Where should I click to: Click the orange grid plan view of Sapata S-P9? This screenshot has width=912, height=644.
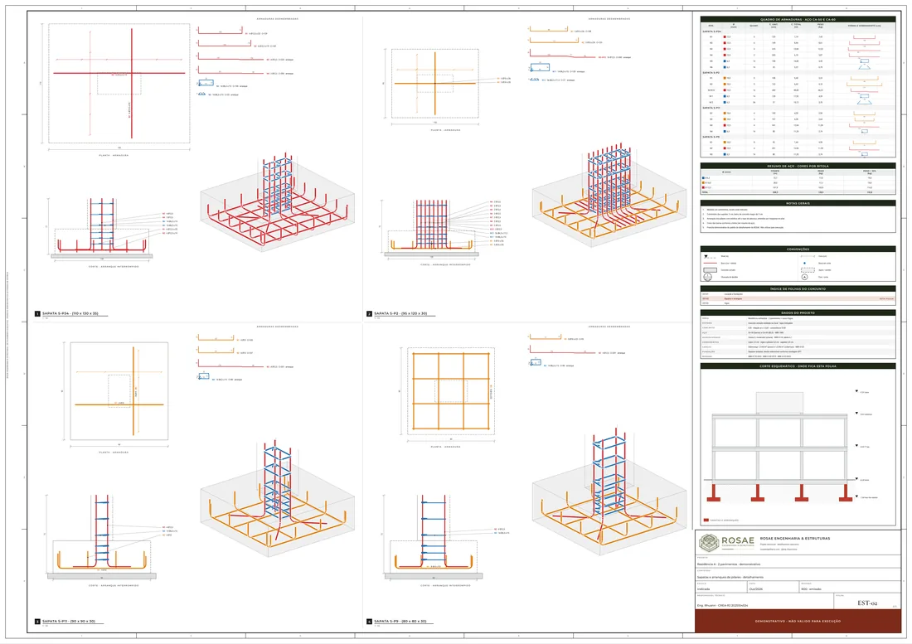451,390
